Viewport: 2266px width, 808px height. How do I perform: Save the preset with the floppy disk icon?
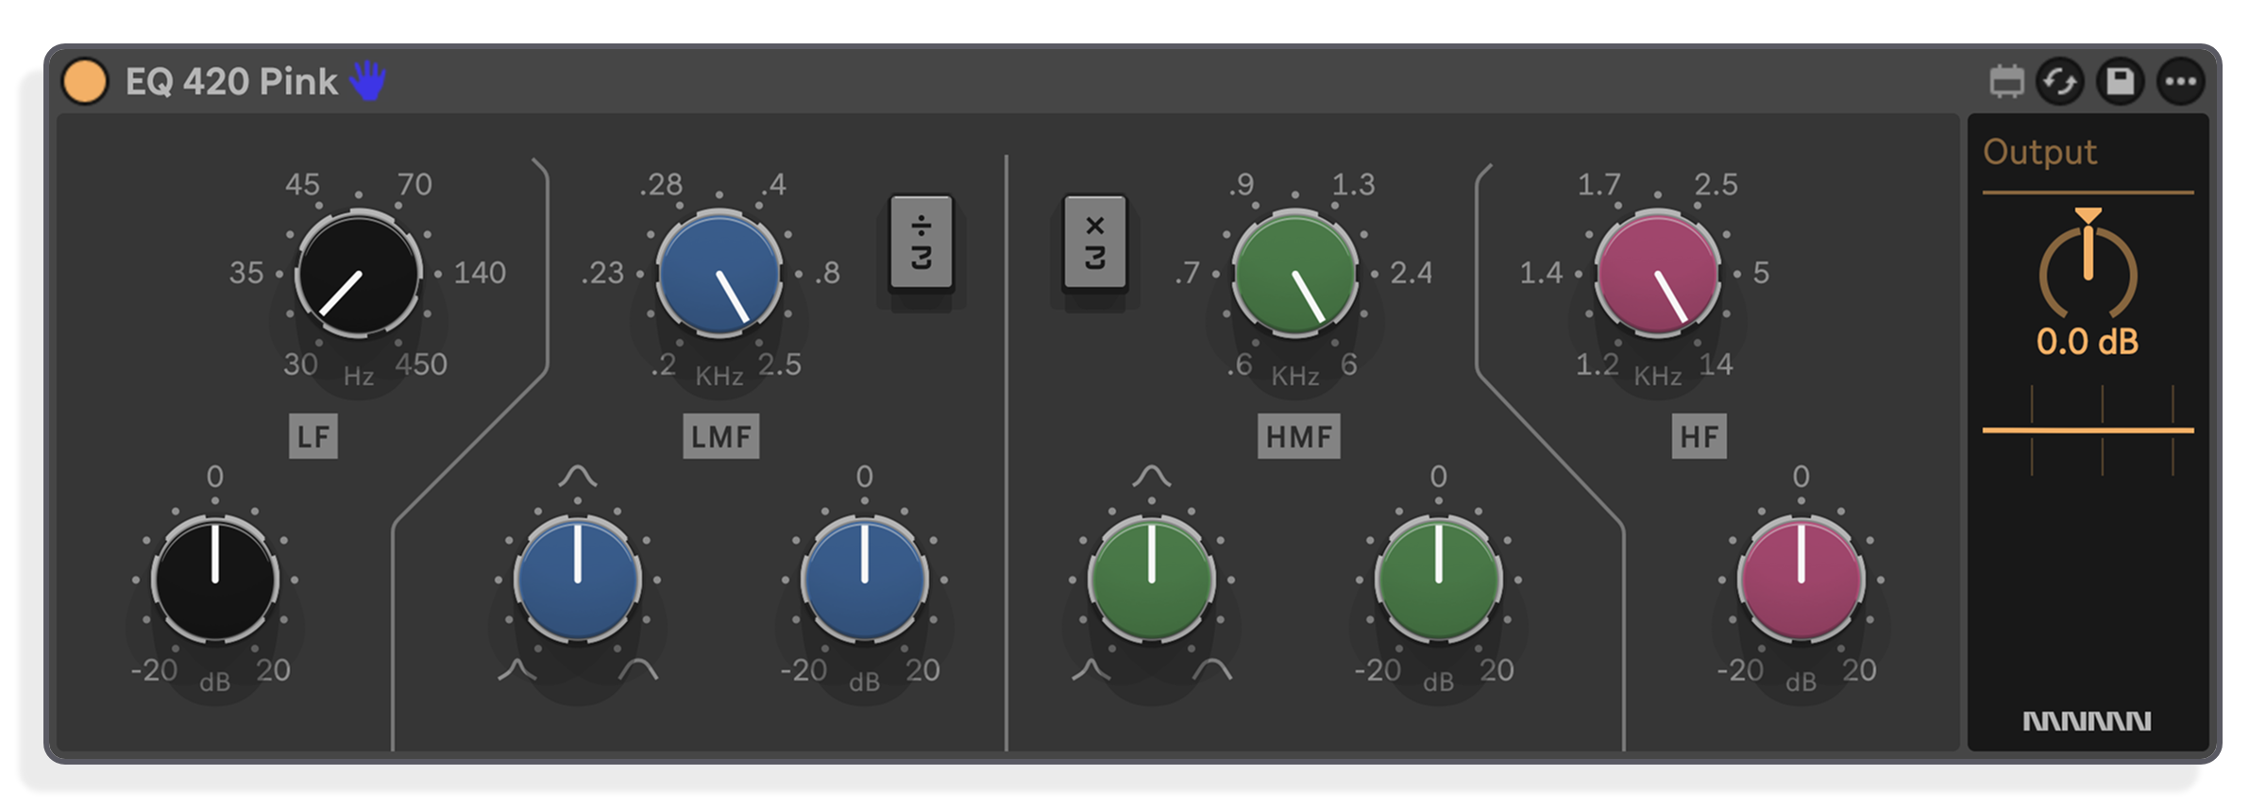[x=2121, y=81]
